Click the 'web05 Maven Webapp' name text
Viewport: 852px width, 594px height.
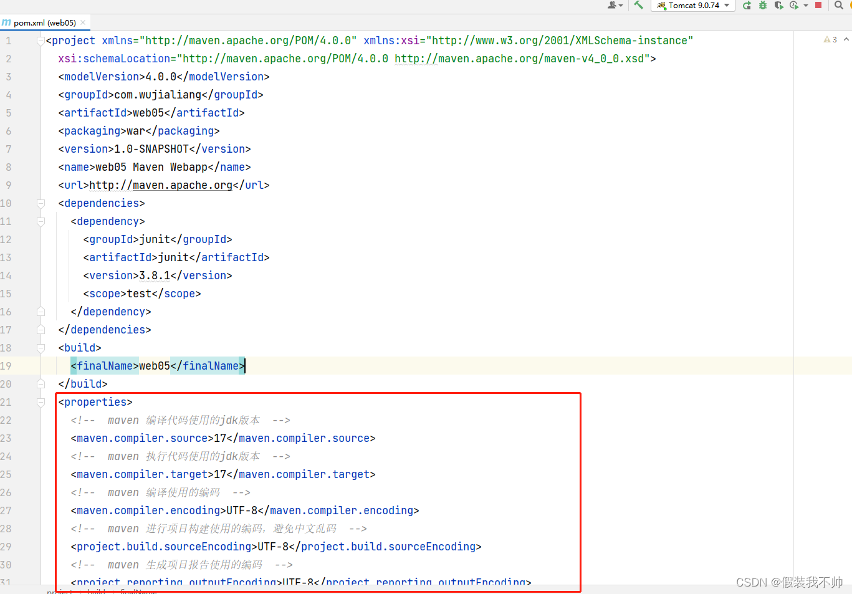click(x=151, y=167)
